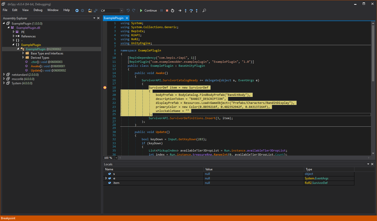Viewport: 377px width, 221px height.
Task: Restart the debug session
Action: 173,11
